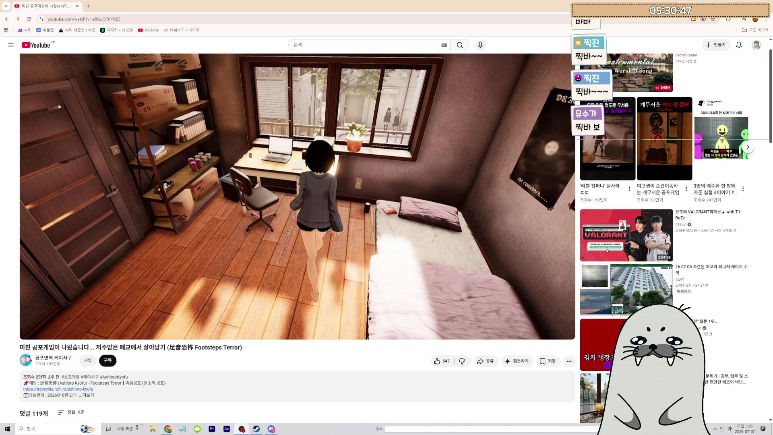Open the 모든 북마크 bookmarks folder
This screenshot has width=773, height=435.
click(755, 30)
